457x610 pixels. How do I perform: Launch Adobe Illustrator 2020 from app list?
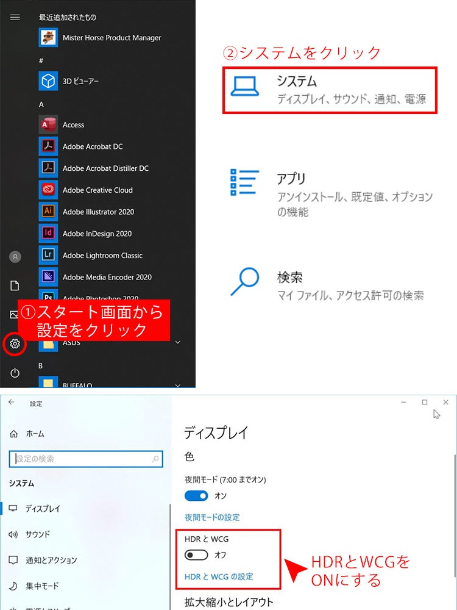pyautogui.click(x=97, y=212)
